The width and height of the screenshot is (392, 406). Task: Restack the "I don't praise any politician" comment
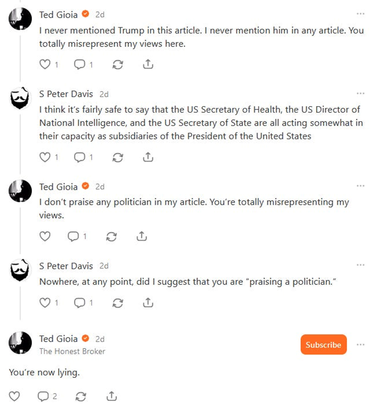click(x=111, y=237)
